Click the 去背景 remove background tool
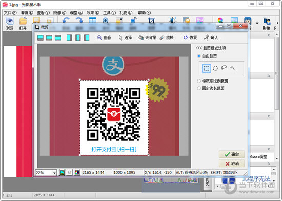The image size is (282, 201). [147, 38]
